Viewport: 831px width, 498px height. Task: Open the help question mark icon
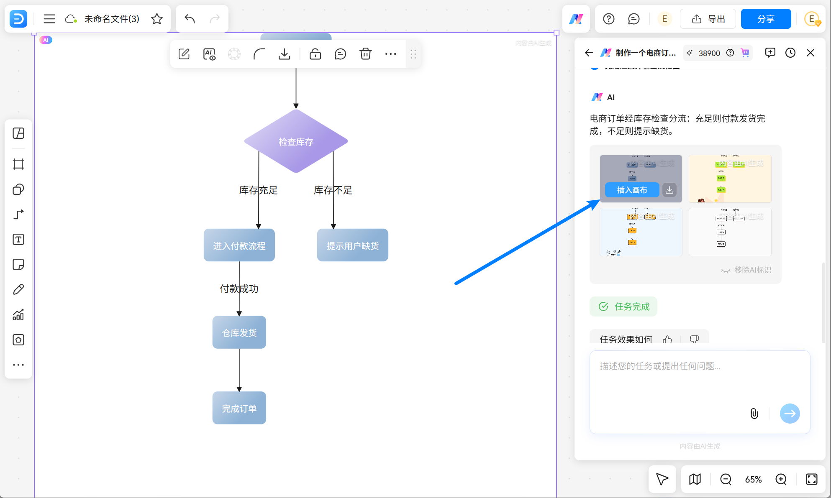click(x=609, y=19)
